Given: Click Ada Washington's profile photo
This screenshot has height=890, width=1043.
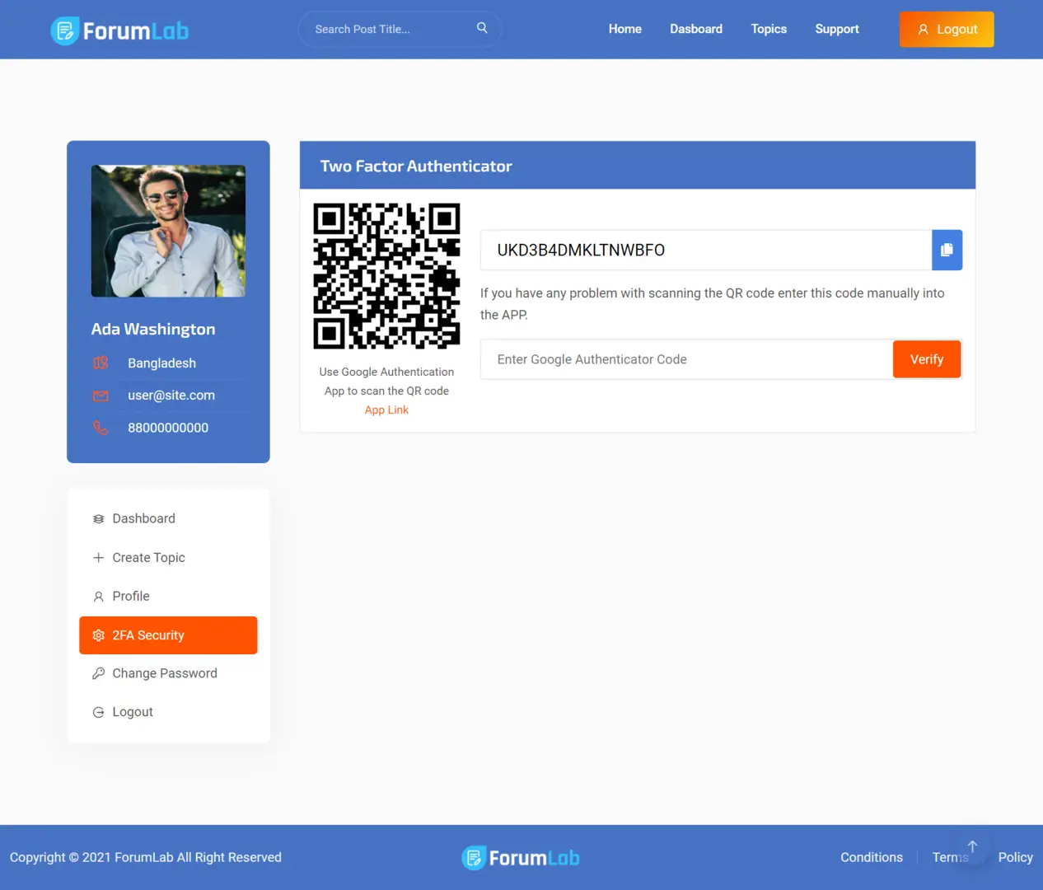Looking at the screenshot, I should [x=168, y=231].
